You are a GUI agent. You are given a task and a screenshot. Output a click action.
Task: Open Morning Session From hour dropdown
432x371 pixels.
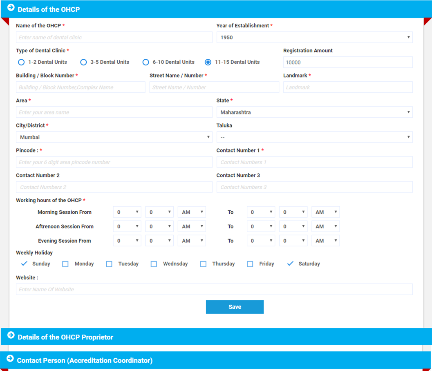pos(127,212)
